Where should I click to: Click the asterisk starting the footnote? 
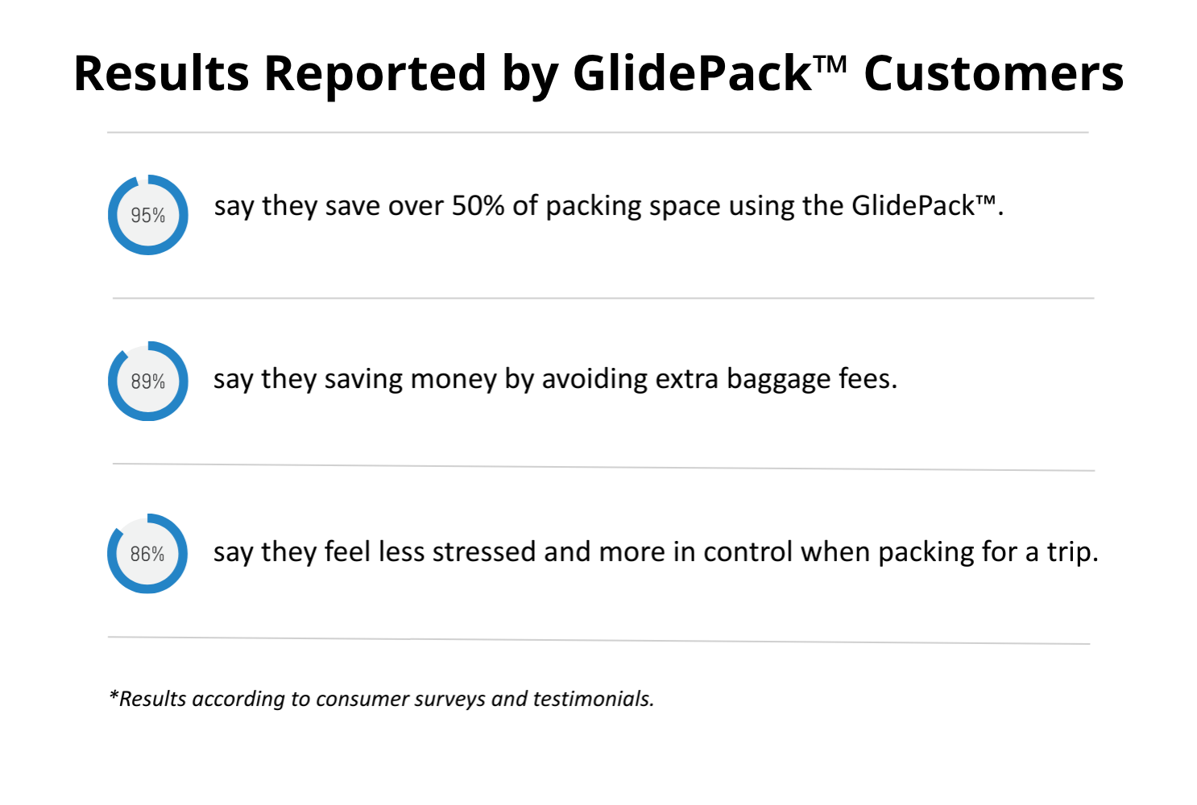click(x=114, y=697)
